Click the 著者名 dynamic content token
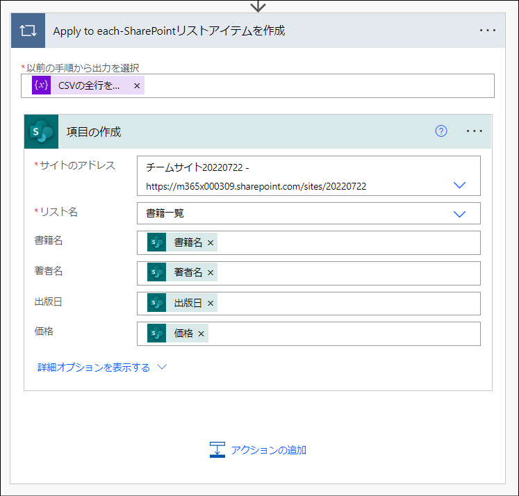The width and height of the screenshot is (519, 496). [182, 272]
